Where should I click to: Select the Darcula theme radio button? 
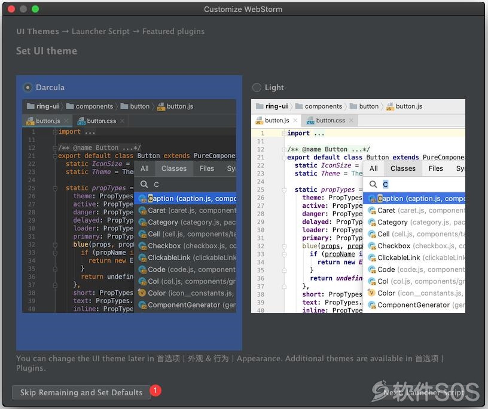28,88
